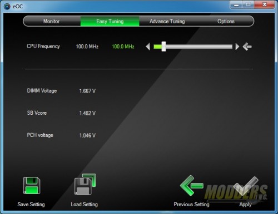Click the CPU Frequency slider handle
The width and height of the screenshot is (278, 214).
coord(163,47)
